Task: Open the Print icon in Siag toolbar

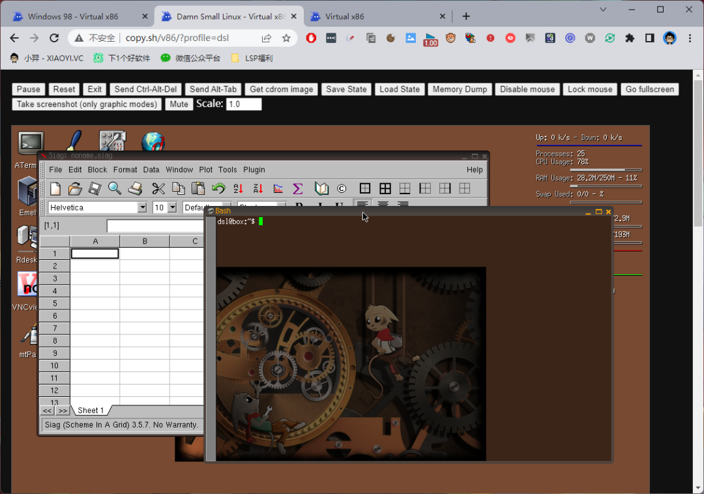Action: coord(135,188)
